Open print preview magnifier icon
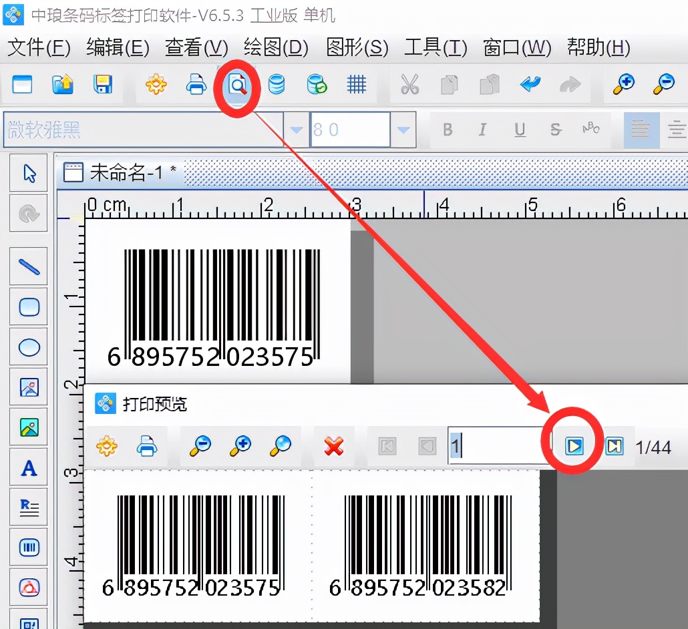This screenshot has width=688, height=629. 237,85
